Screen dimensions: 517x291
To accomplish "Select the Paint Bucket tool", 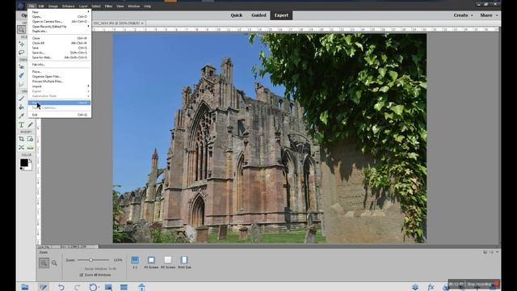I will point(22,107).
